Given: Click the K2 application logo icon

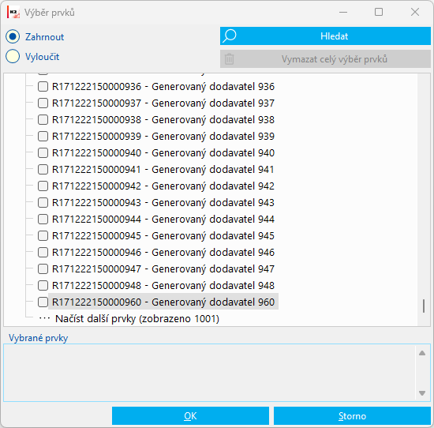Looking at the screenshot, I should click(x=13, y=13).
